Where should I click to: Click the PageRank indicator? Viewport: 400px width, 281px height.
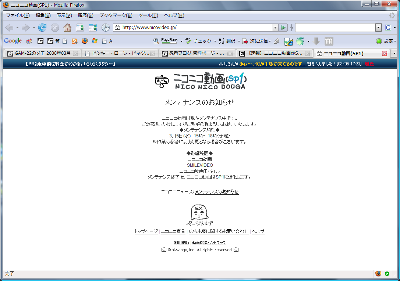(169, 41)
